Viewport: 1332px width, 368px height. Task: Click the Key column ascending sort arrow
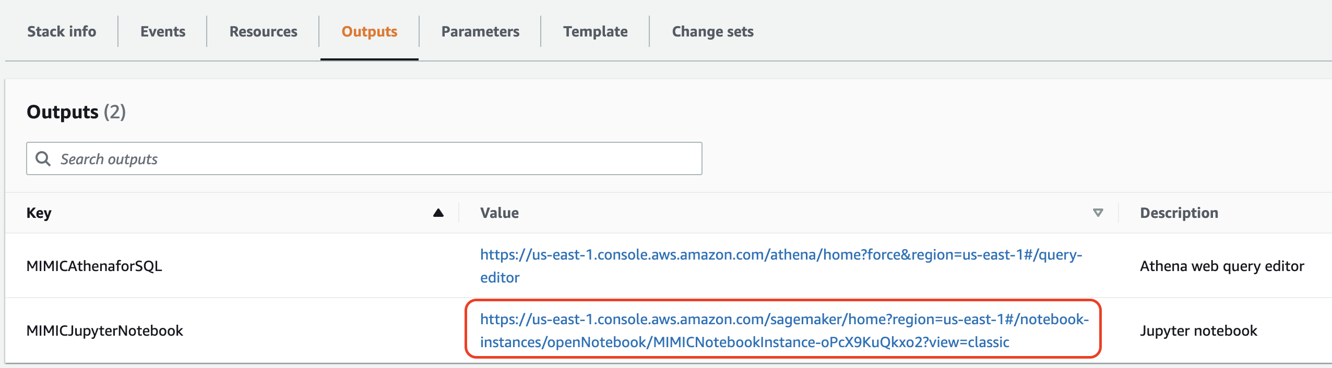point(438,213)
